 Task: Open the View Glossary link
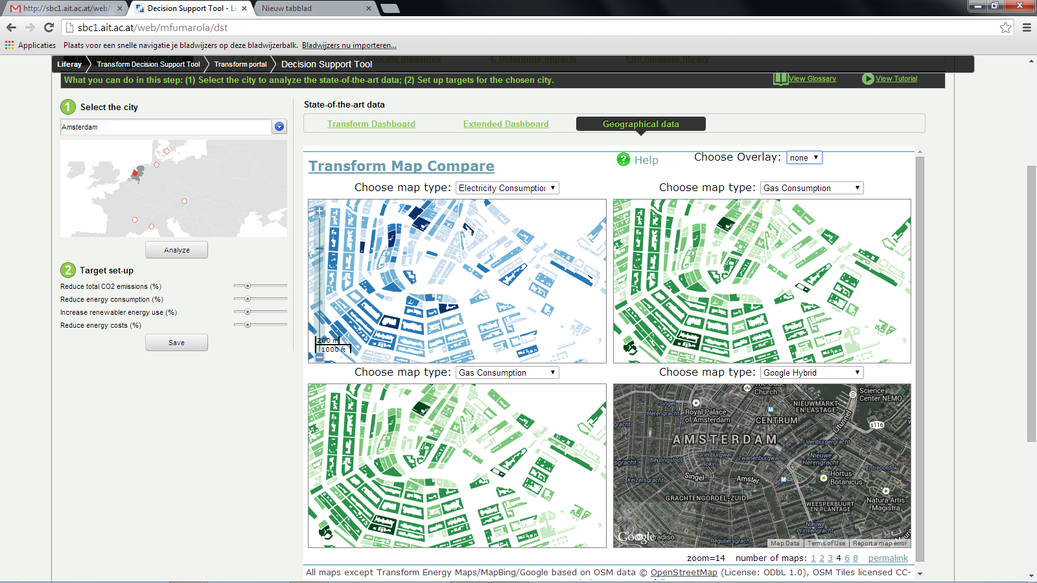coord(813,78)
